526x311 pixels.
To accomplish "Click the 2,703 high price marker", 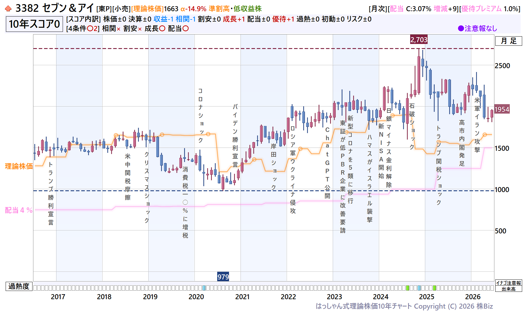I will [x=419, y=40].
